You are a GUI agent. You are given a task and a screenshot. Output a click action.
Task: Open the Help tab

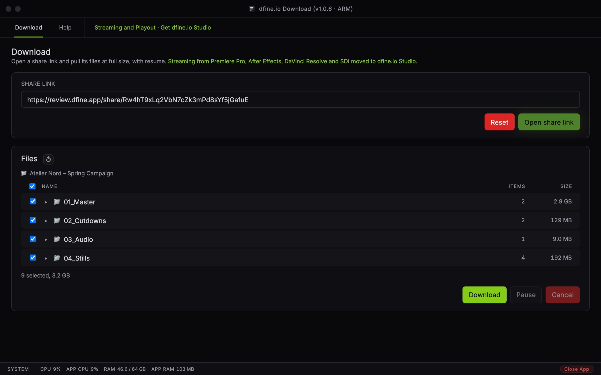pos(65,27)
